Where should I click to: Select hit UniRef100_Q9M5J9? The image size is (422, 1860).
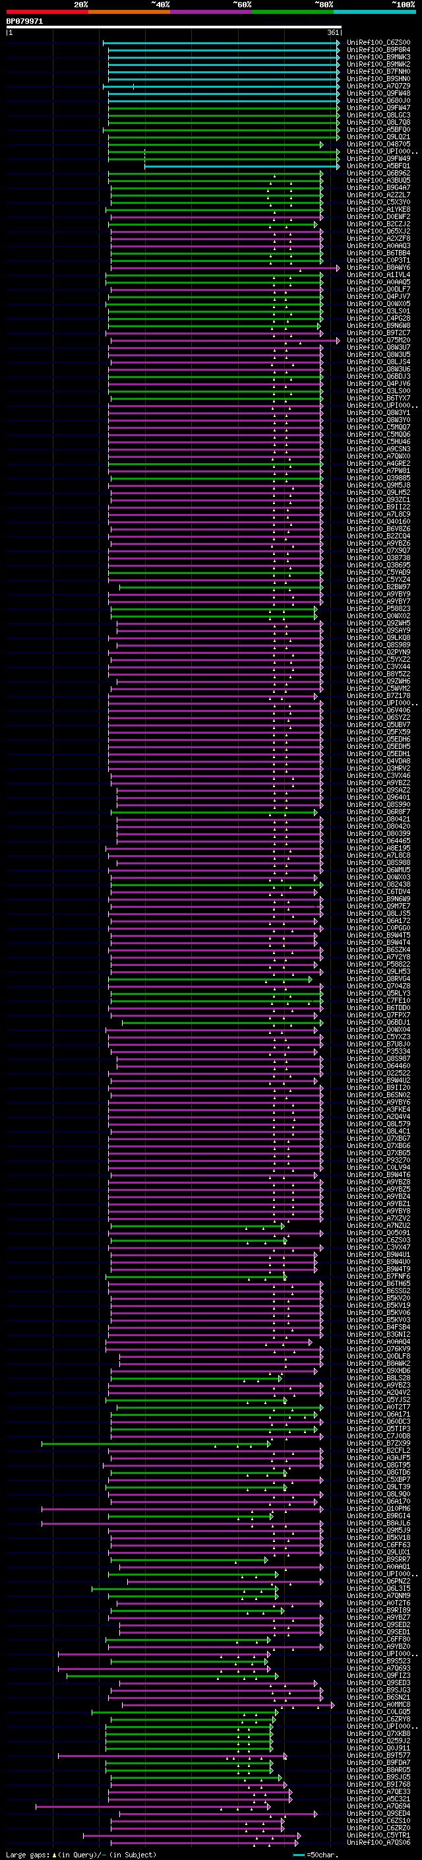(x=378, y=1530)
